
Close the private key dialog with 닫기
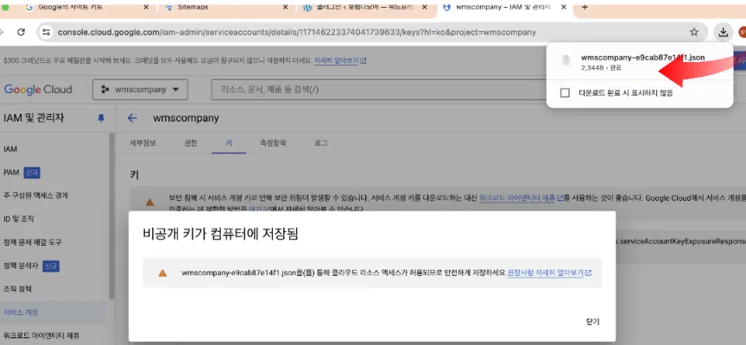tap(593, 322)
